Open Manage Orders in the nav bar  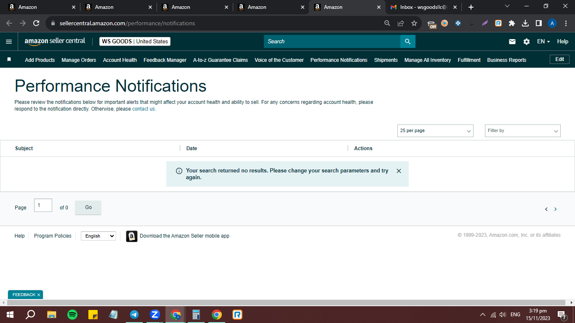coord(79,60)
